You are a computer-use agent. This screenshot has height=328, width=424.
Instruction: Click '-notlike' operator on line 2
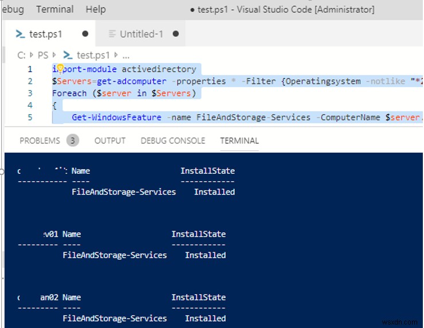pos(386,81)
